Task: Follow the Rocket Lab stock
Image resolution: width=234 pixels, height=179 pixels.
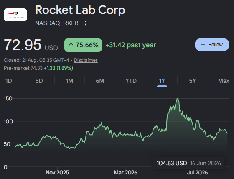Action: coord(212,45)
